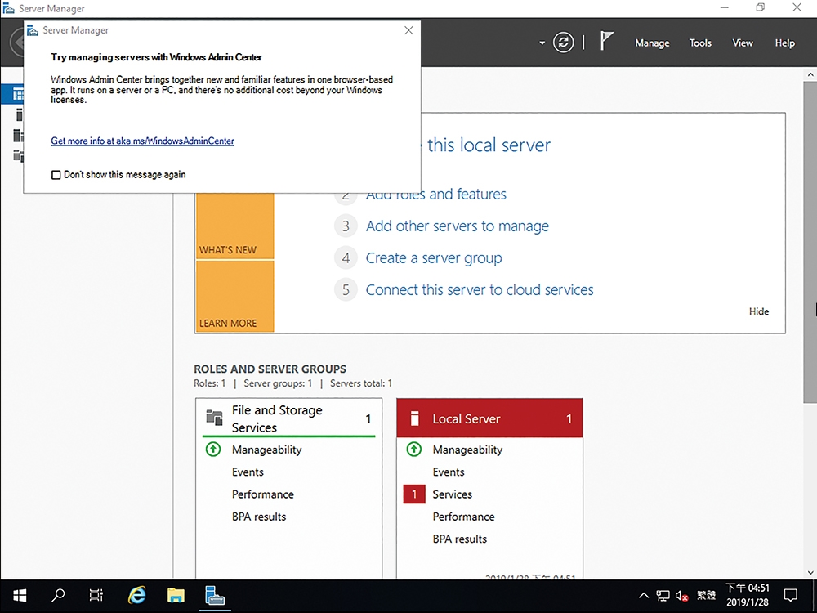Click the step 5 number circle
The image size is (817, 613).
coord(346,290)
